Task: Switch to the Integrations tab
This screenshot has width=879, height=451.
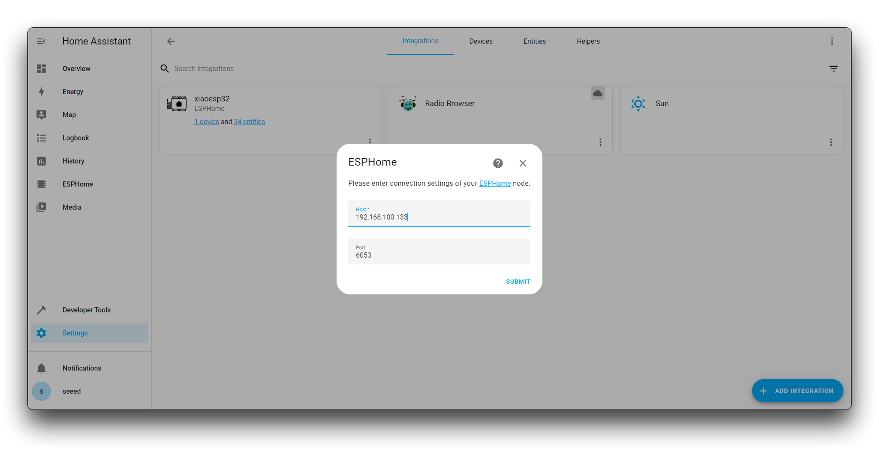Action: (420, 41)
